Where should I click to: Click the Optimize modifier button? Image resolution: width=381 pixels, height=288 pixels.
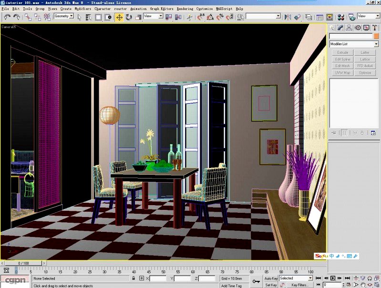tap(365, 72)
